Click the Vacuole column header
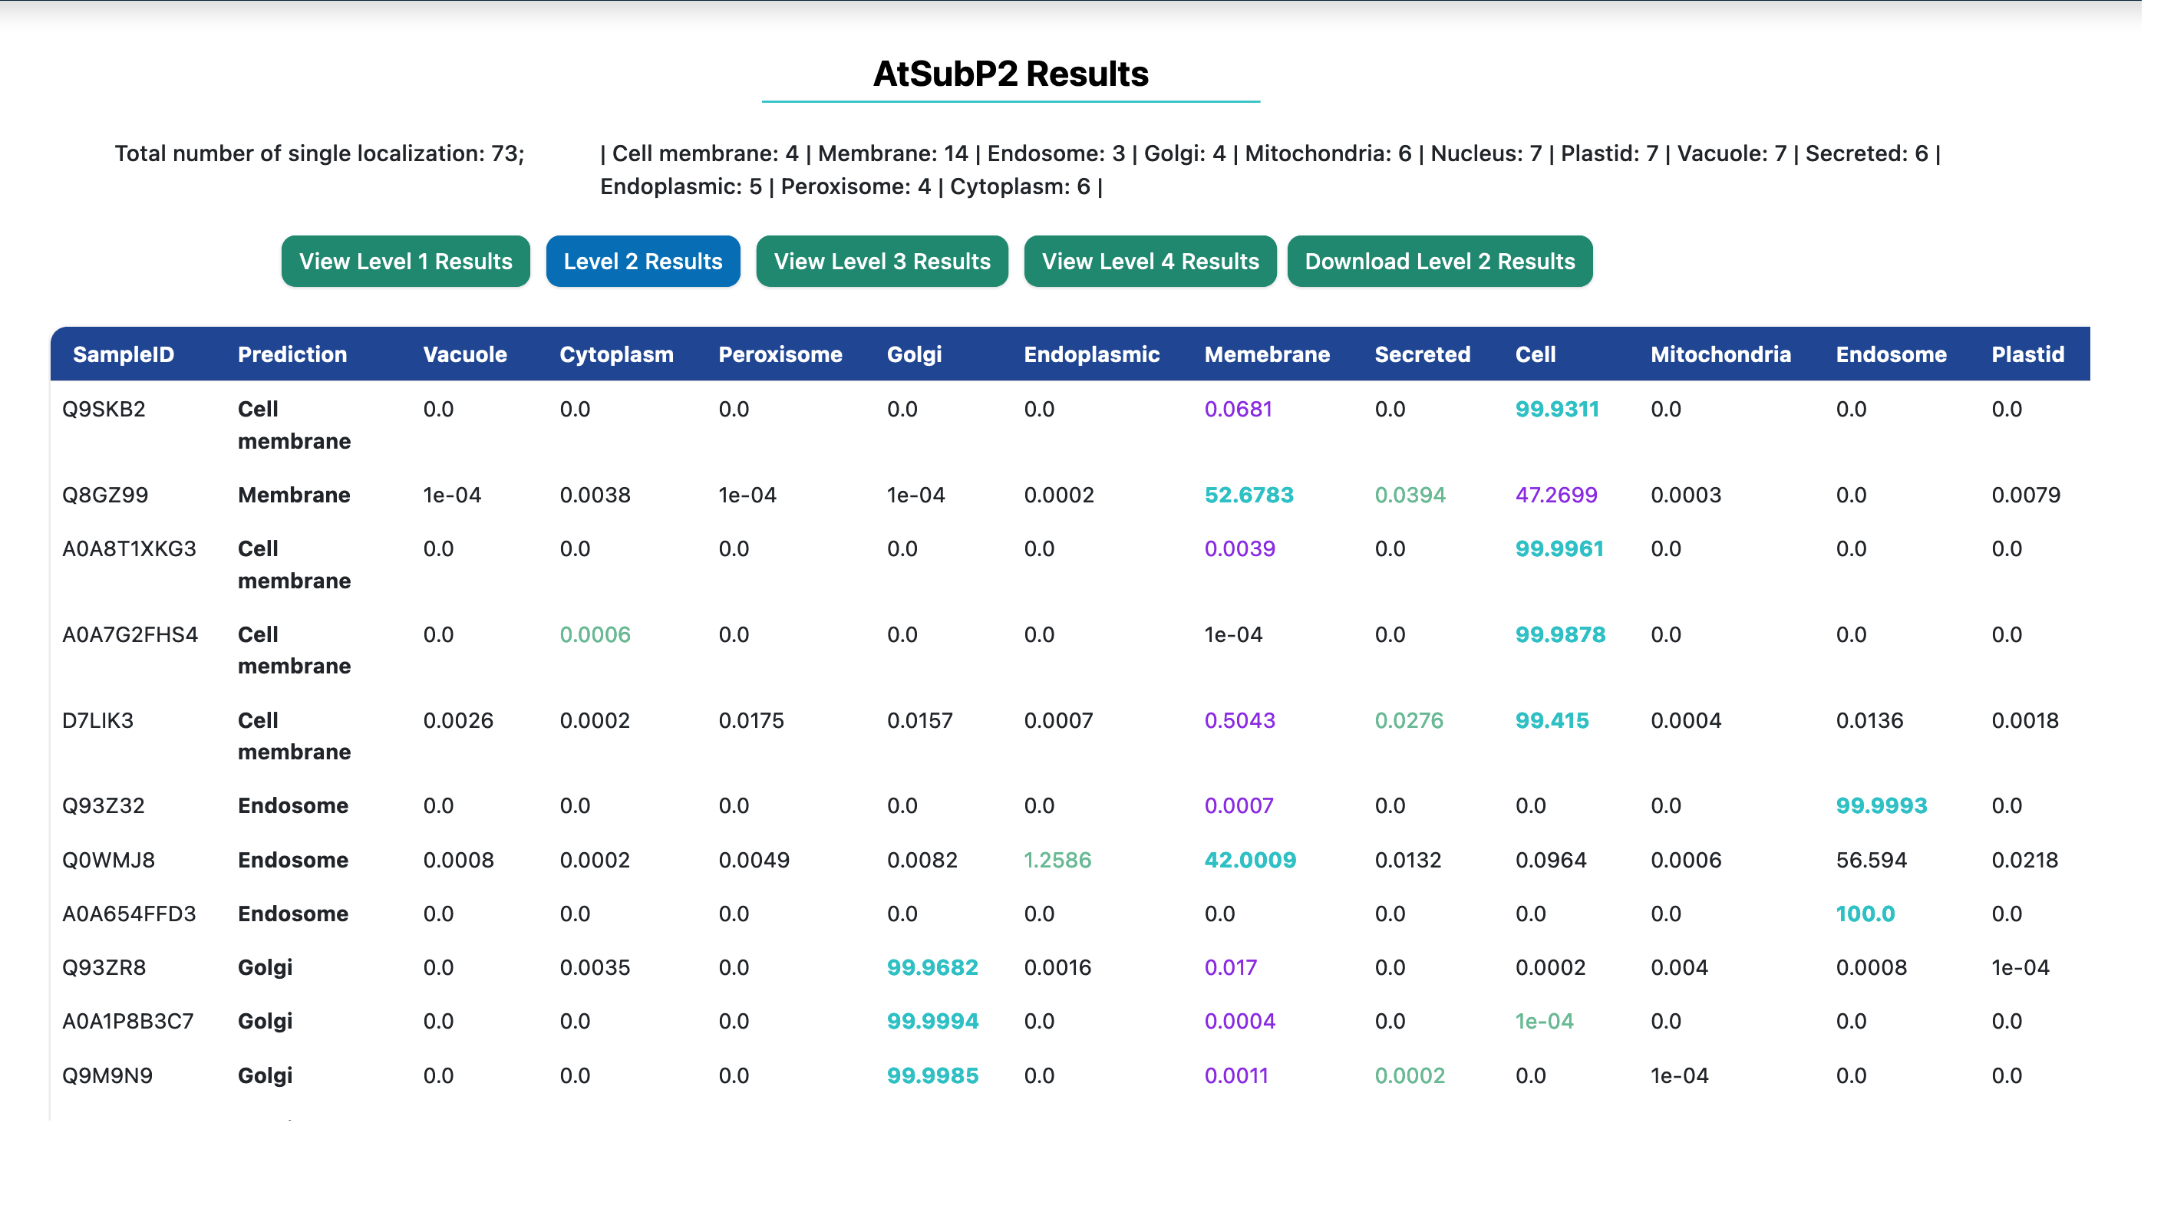Image resolution: width=2164 pixels, height=1205 pixels. pos(464,354)
